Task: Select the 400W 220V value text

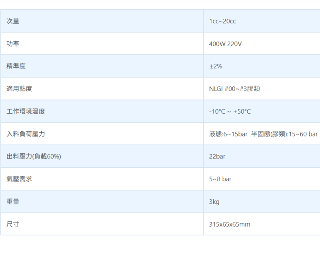Action: [225, 44]
